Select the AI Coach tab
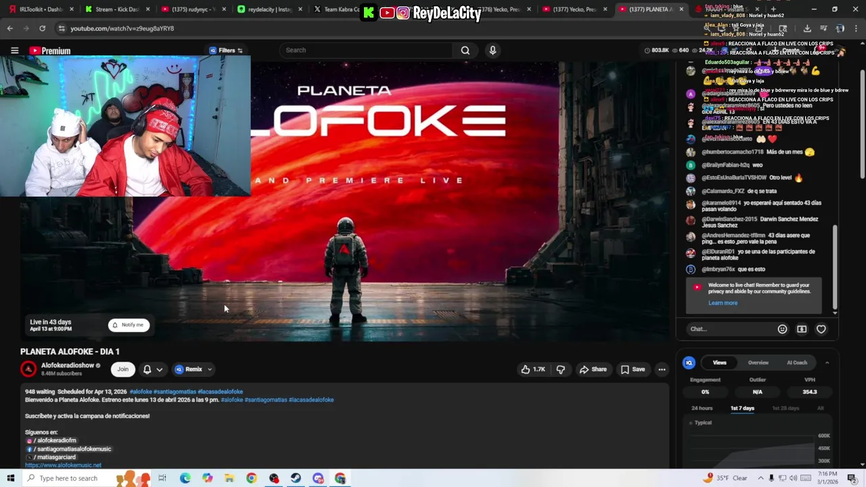The image size is (866, 487). (x=796, y=363)
